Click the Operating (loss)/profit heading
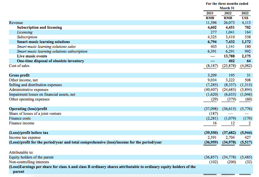 point(28,109)
